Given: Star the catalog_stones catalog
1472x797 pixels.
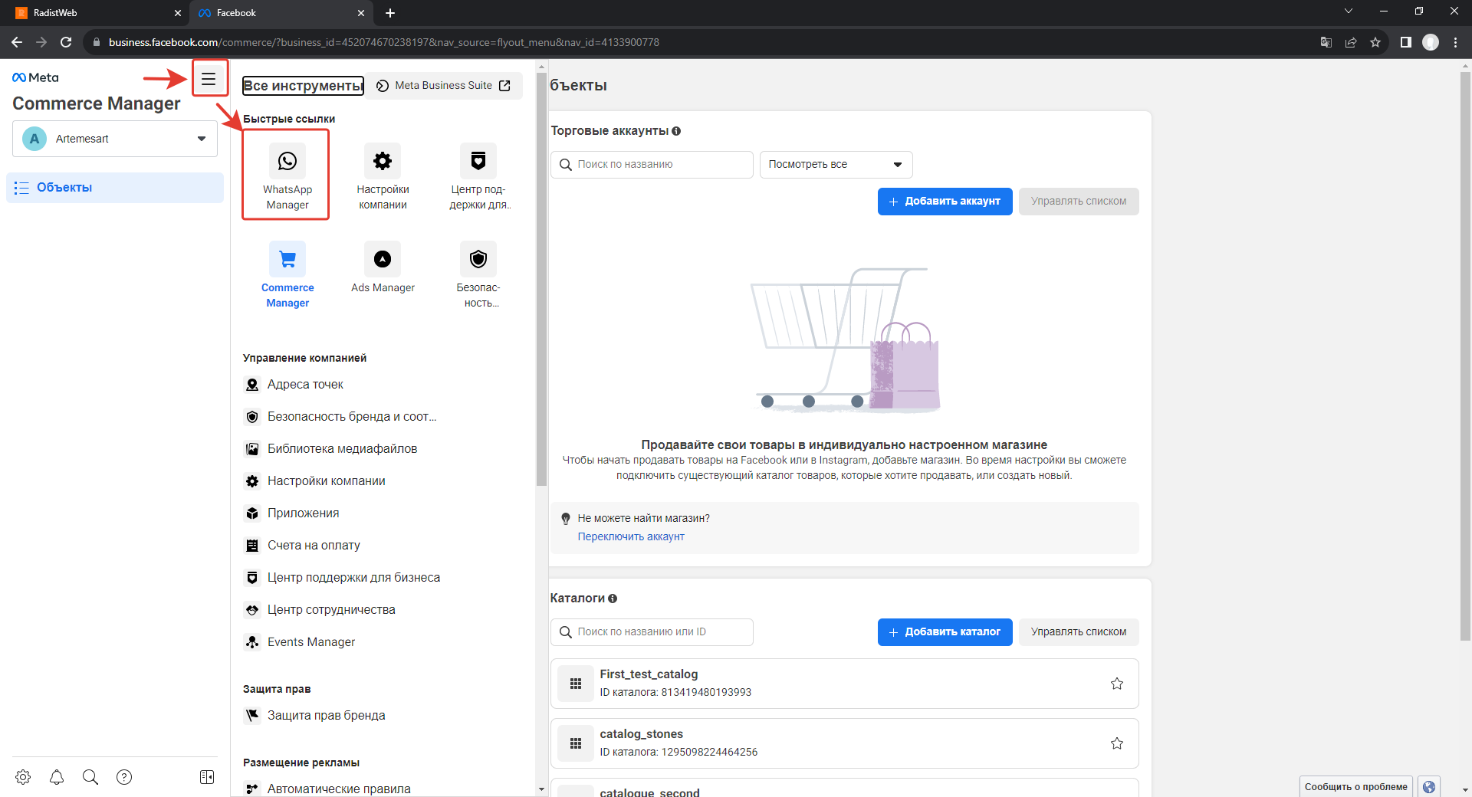Looking at the screenshot, I should point(1117,743).
